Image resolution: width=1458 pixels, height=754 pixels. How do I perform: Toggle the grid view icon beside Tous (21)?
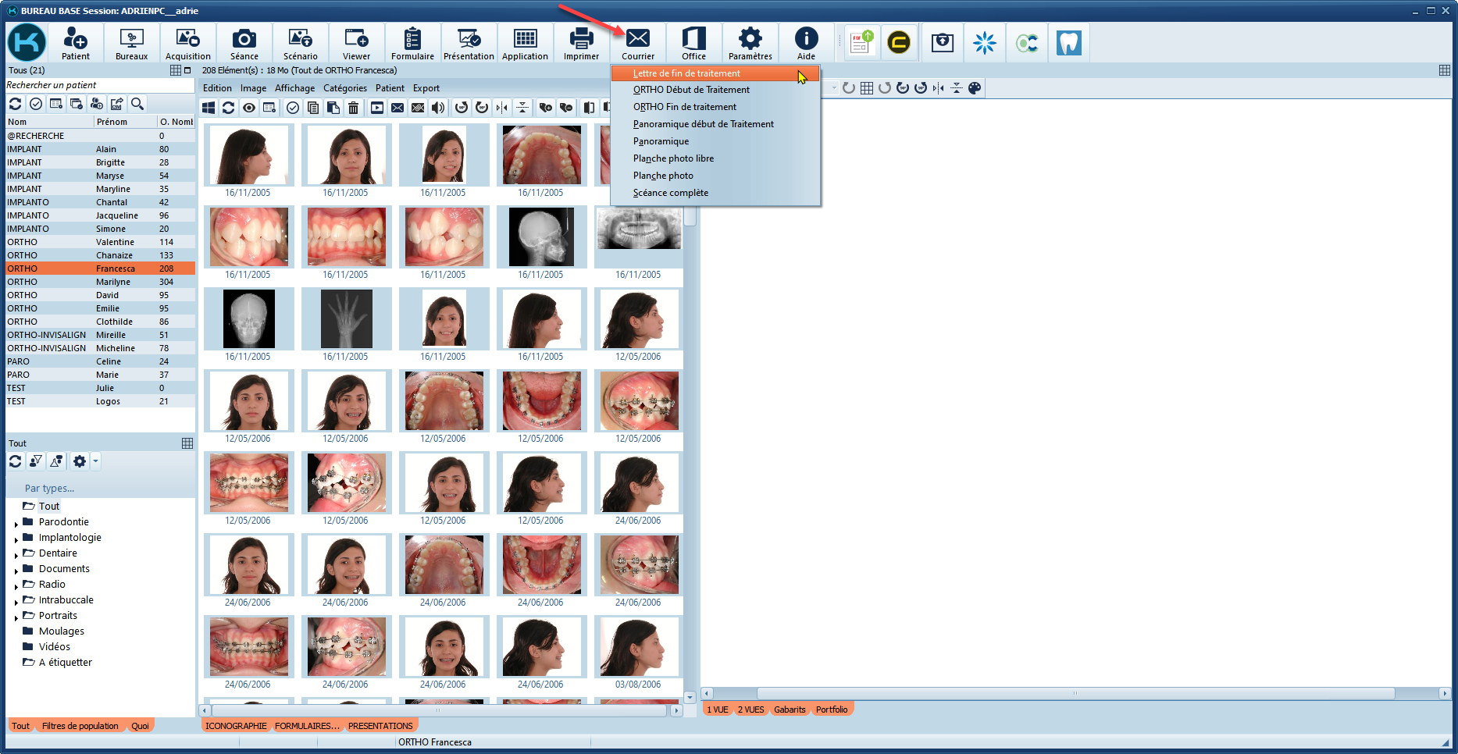click(x=176, y=70)
